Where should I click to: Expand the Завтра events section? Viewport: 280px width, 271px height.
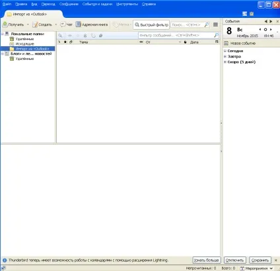point(225,56)
